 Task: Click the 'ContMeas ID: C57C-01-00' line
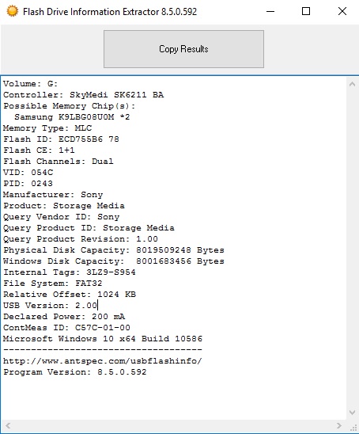click(66, 327)
